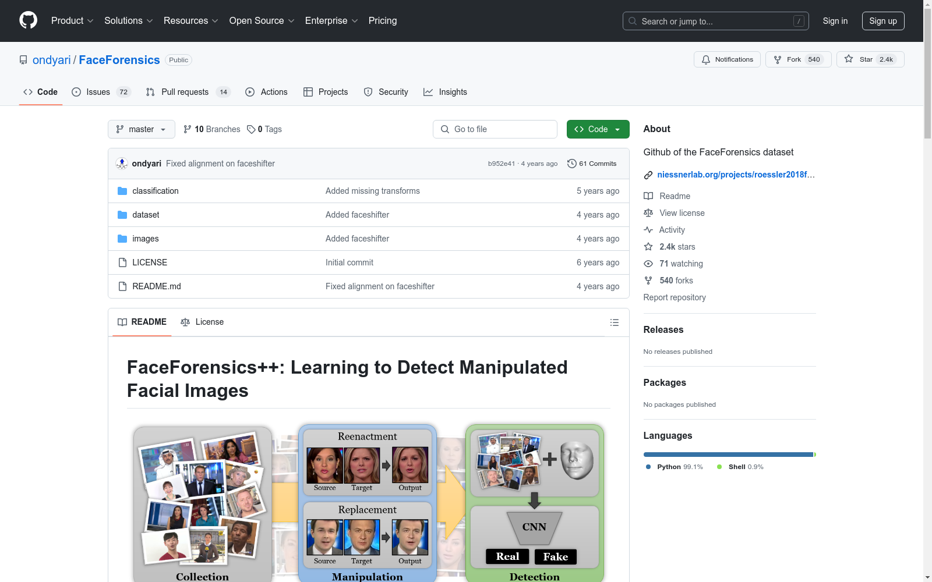Open commit hash b952e41
Screen dimensions: 932x582
coord(502,164)
